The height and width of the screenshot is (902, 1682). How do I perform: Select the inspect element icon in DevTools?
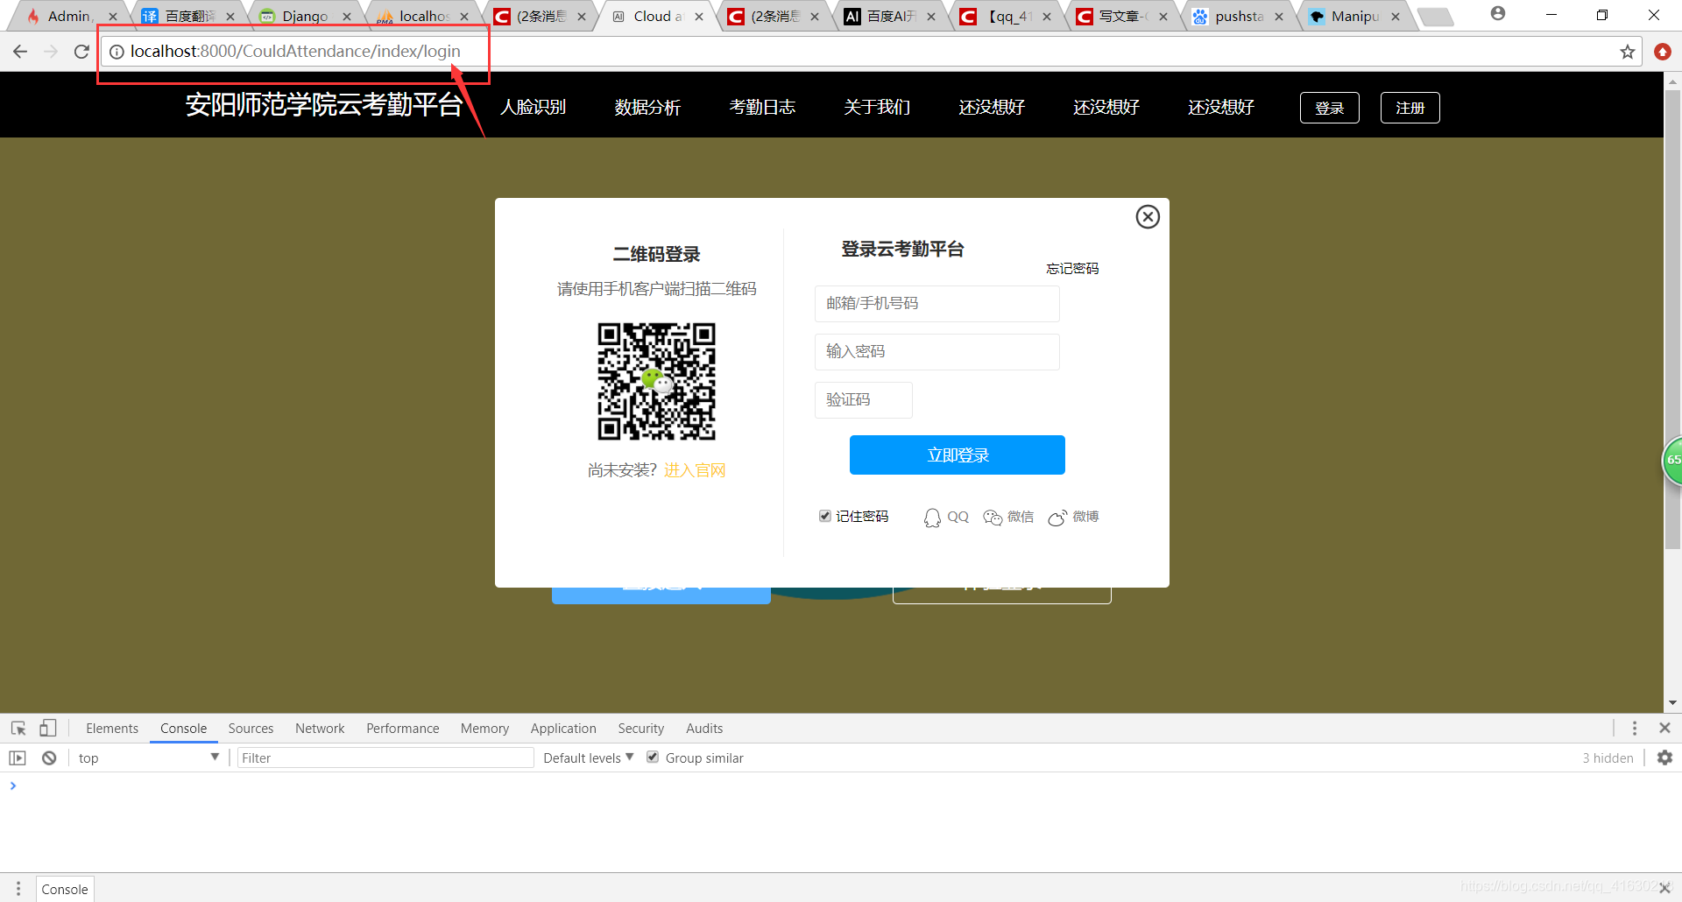(18, 728)
